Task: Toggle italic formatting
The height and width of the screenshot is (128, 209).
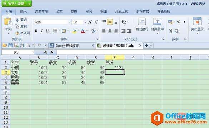Action: (41, 31)
